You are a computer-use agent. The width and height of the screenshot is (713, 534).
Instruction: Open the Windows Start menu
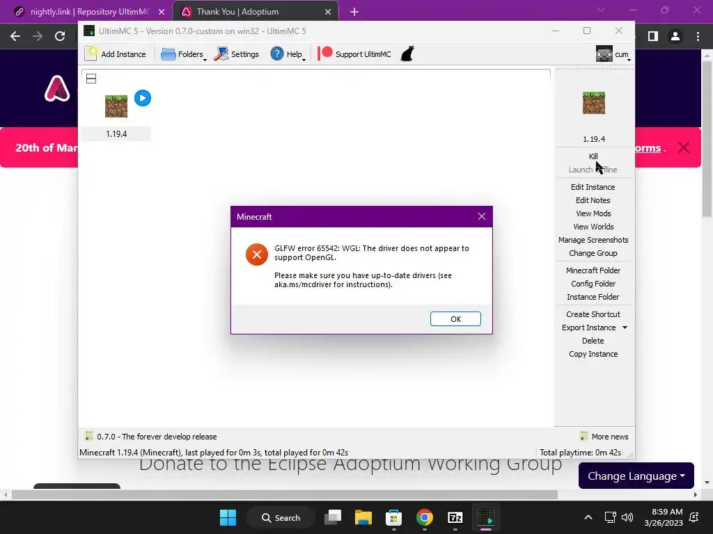228,517
